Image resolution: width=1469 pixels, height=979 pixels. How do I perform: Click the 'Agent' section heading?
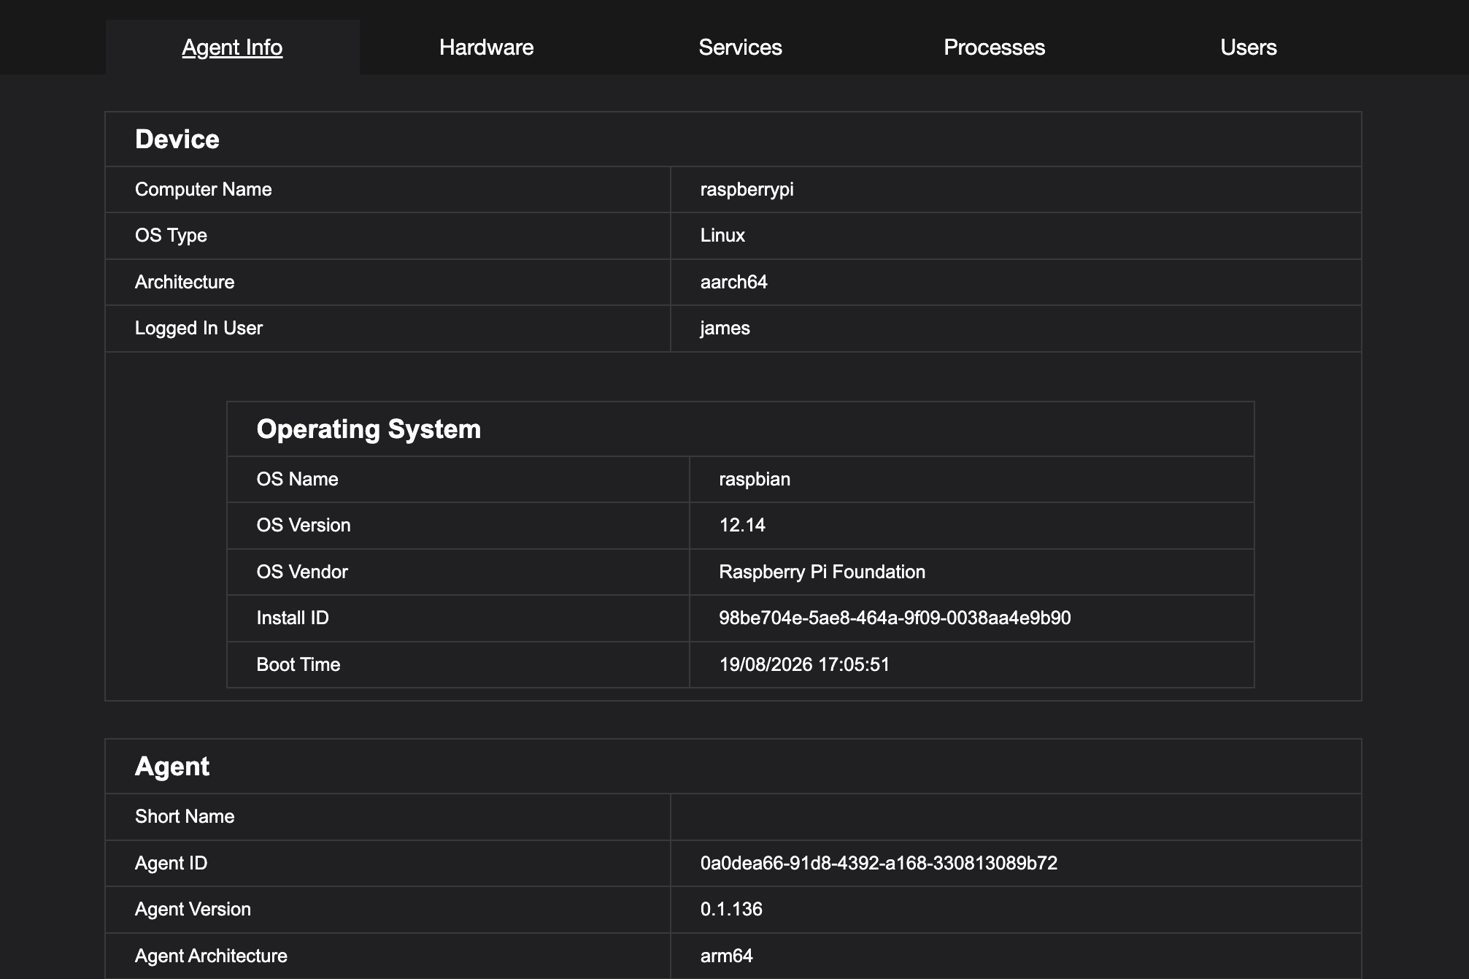pyautogui.click(x=172, y=767)
